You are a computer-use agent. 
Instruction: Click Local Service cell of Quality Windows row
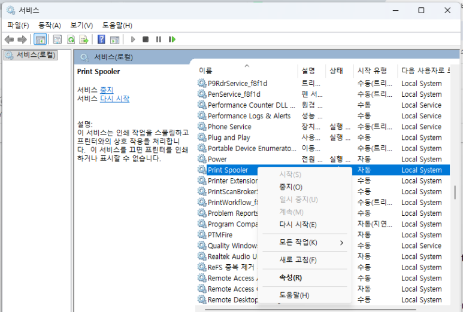(421, 246)
